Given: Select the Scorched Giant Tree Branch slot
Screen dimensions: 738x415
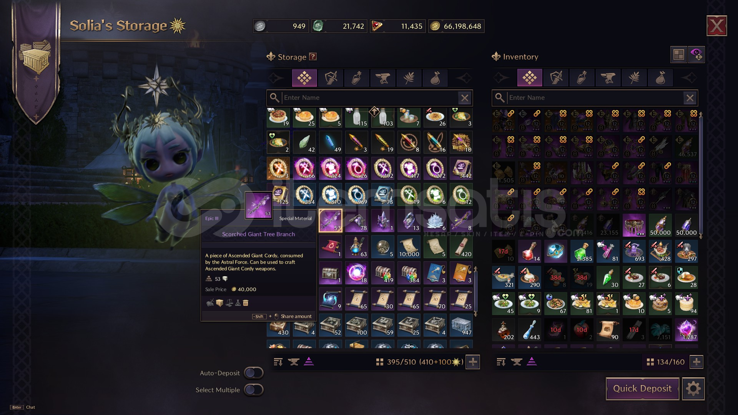Looking at the screenshot, I should click(x=330, y=221).
